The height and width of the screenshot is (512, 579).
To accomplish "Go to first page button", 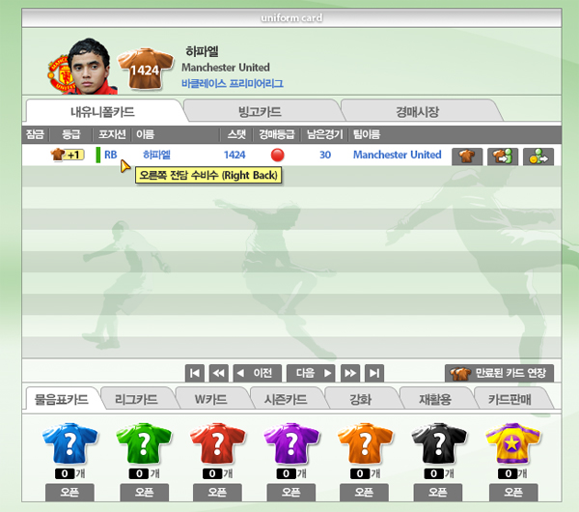I will [195, 373].
